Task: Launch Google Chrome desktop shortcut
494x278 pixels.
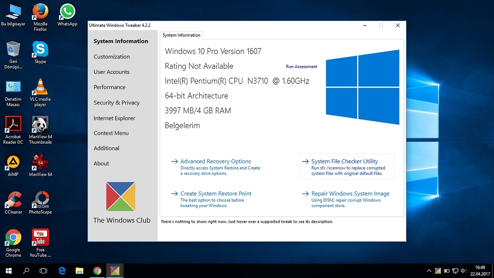Action: 13,244
